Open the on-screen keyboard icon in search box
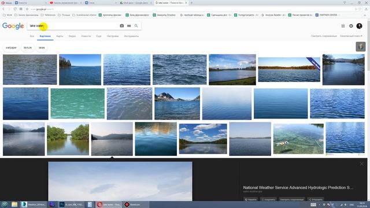This screenshot has width=370, height=208. (x=129, y=26)
